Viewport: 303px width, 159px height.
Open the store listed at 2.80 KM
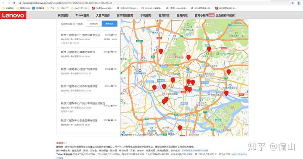88,73
